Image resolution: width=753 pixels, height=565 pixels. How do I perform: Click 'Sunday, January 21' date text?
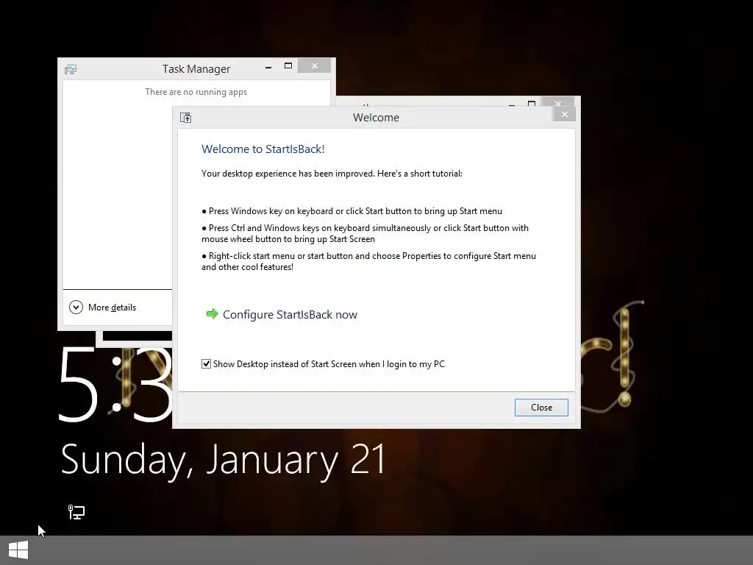tap(224, 460)
